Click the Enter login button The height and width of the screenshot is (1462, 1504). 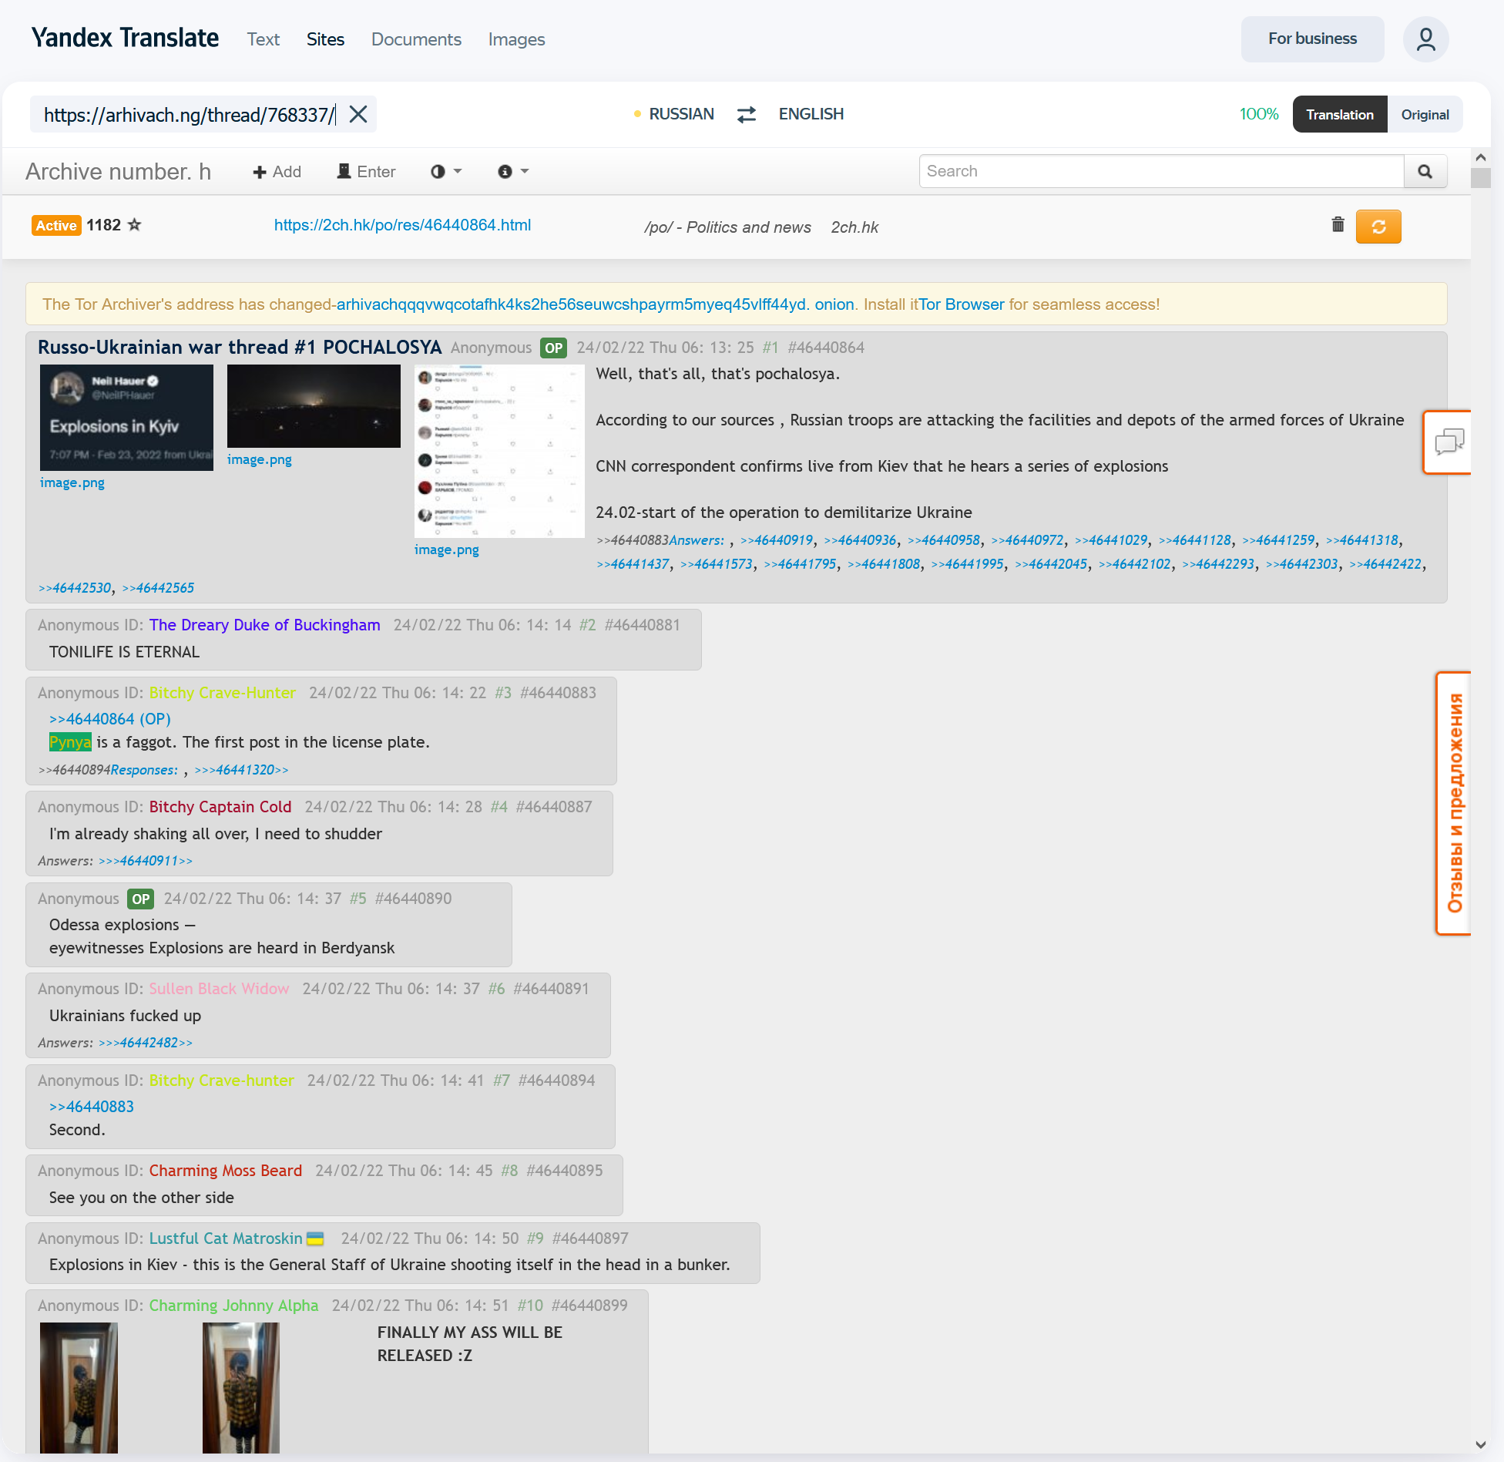coord(366,171)
